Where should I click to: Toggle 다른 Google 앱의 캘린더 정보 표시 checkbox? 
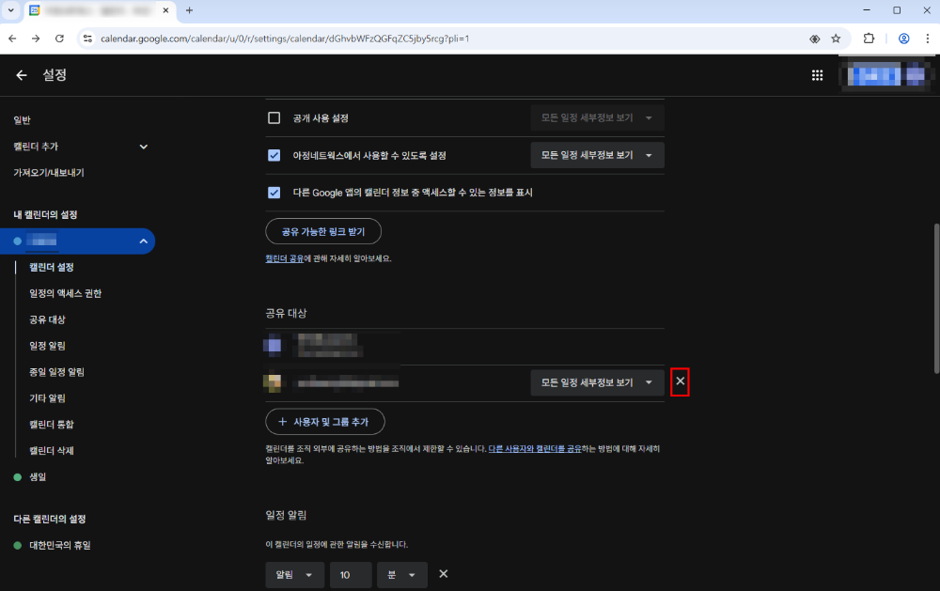point(274,192)
